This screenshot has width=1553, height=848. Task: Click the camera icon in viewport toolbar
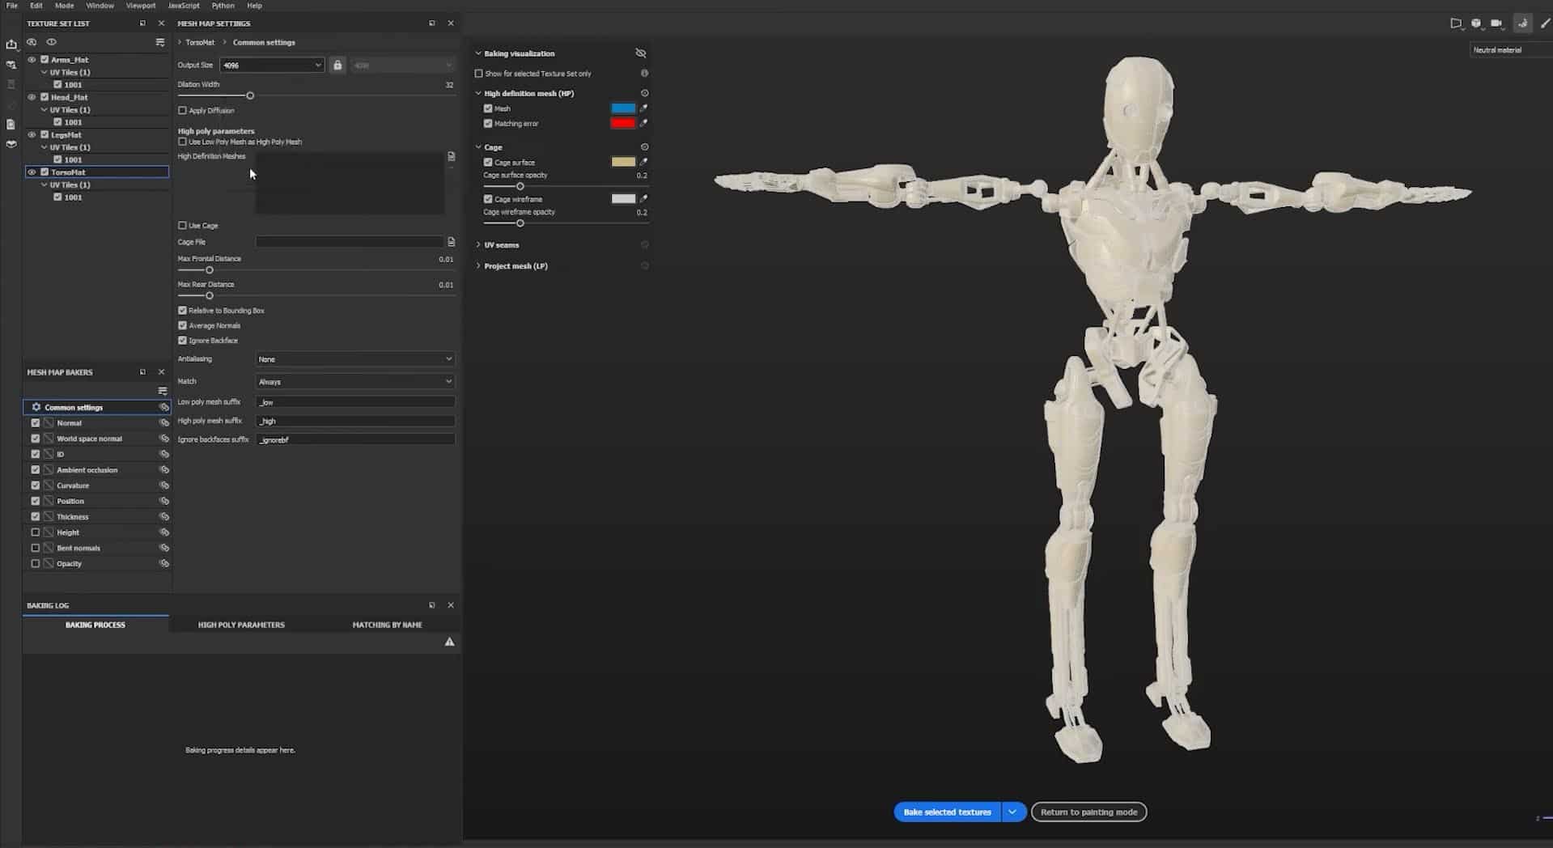1496,23
